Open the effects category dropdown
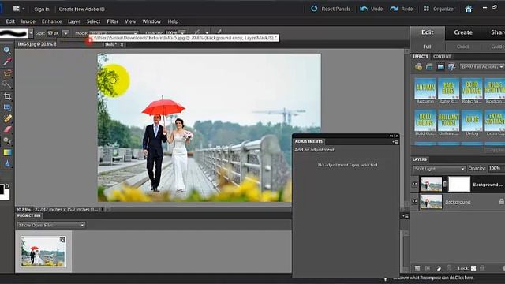 click(482, 66)
